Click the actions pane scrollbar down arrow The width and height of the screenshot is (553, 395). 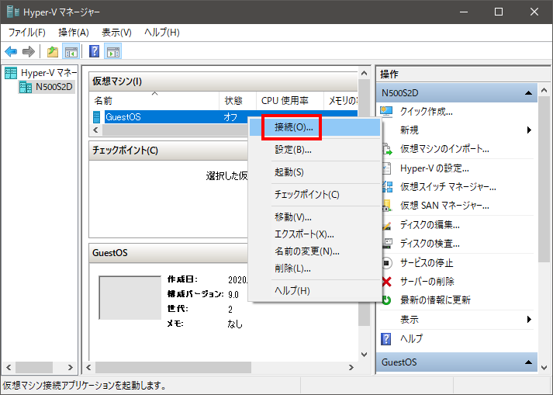point(544,368)
